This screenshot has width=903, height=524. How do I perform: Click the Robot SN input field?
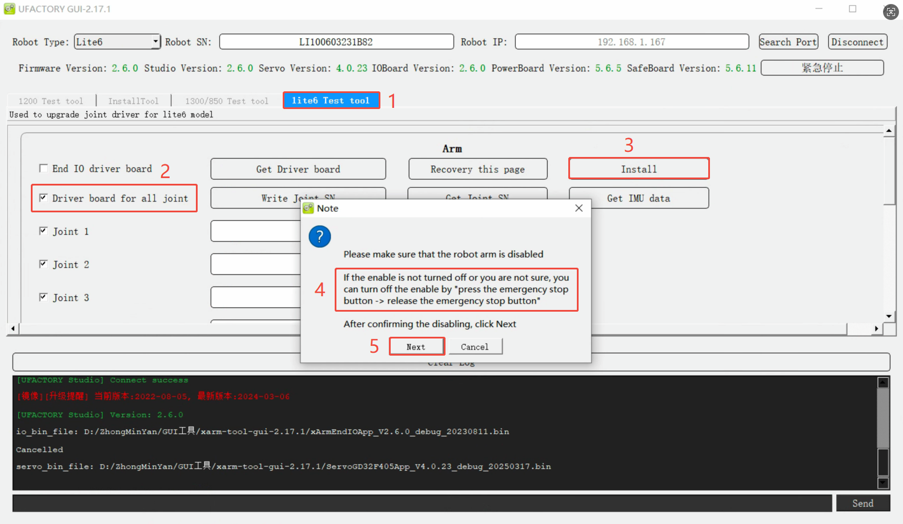[336, 42]
